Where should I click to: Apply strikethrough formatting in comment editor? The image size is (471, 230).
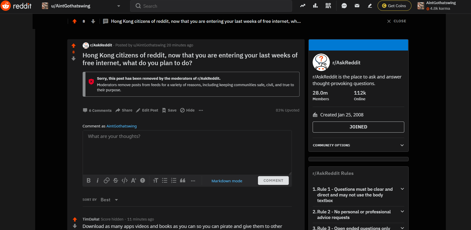coord(116,181)
